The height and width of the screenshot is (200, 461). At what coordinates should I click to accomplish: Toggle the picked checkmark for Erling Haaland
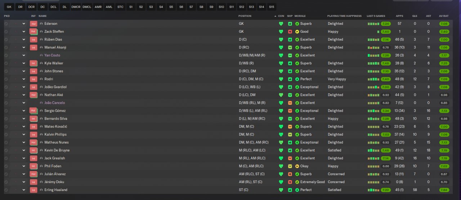(6, 190)
